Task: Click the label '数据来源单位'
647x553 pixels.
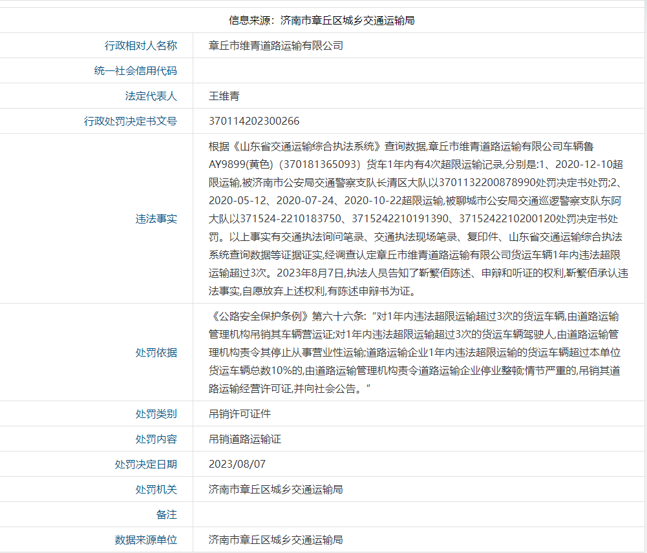Action: coord(145,539)
